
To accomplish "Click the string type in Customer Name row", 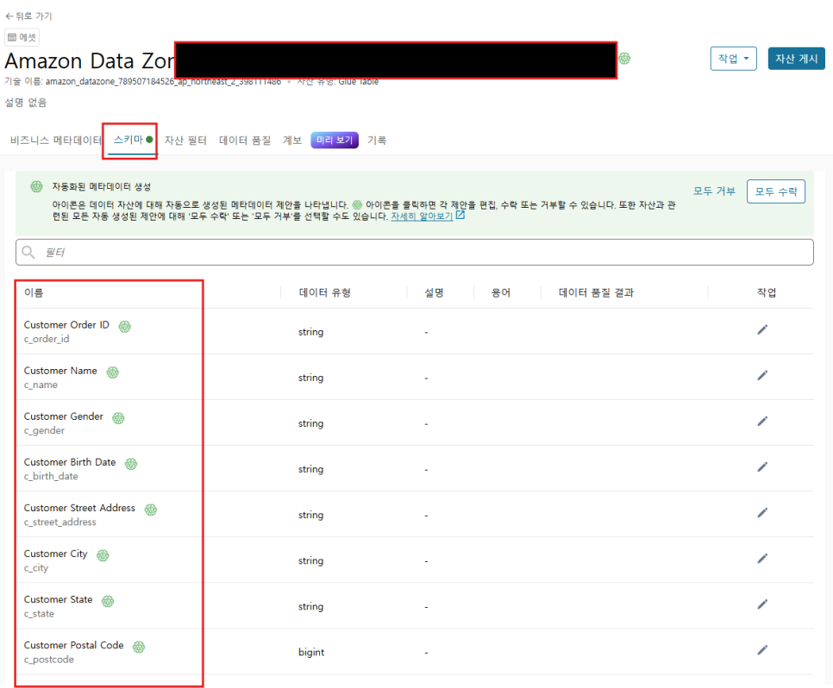I will click(x=310, y=378).
